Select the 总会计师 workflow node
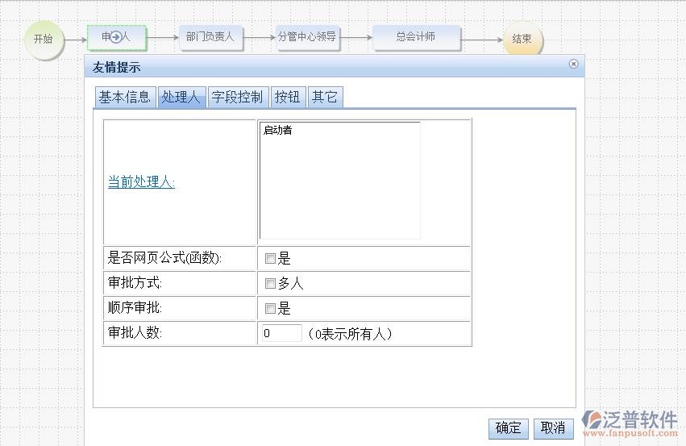 pyautogui.click(x=416, y=37)
